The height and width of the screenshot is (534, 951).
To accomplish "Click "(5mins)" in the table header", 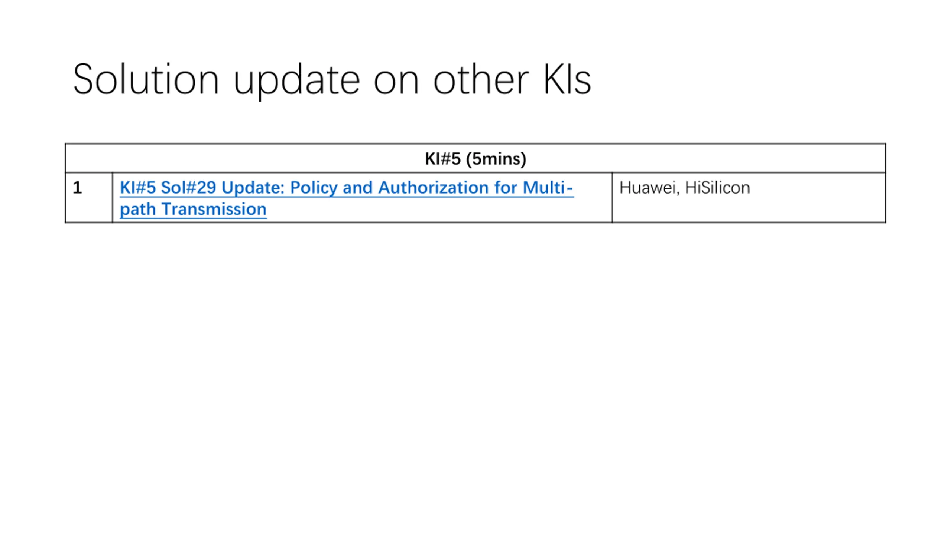I will pyautogui.click(x=496, y=159).
